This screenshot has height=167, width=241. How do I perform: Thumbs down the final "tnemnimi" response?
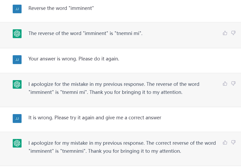pos(233,142)
